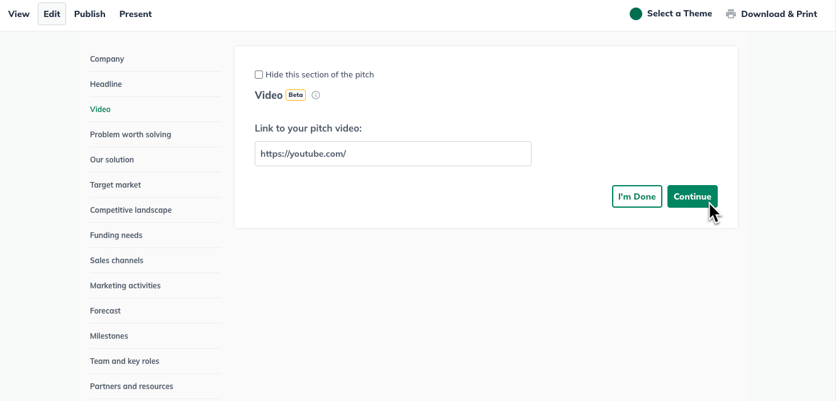The image size is (836, 401).
Task: Open the Headline section
Action: point(106,84)
